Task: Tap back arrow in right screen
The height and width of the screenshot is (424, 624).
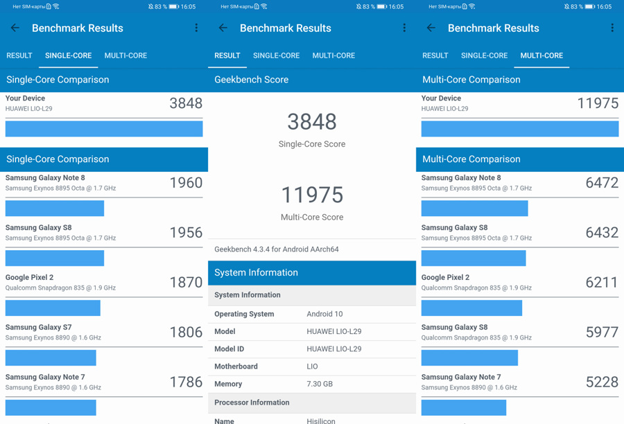Action: coord(431,28)
